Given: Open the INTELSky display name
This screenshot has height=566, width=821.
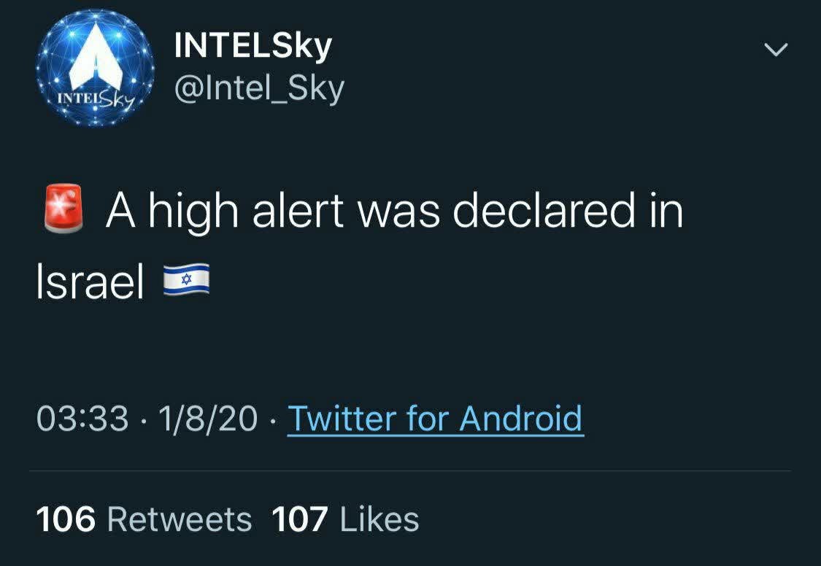Looking at the screenshot, I should pos(253,46).
